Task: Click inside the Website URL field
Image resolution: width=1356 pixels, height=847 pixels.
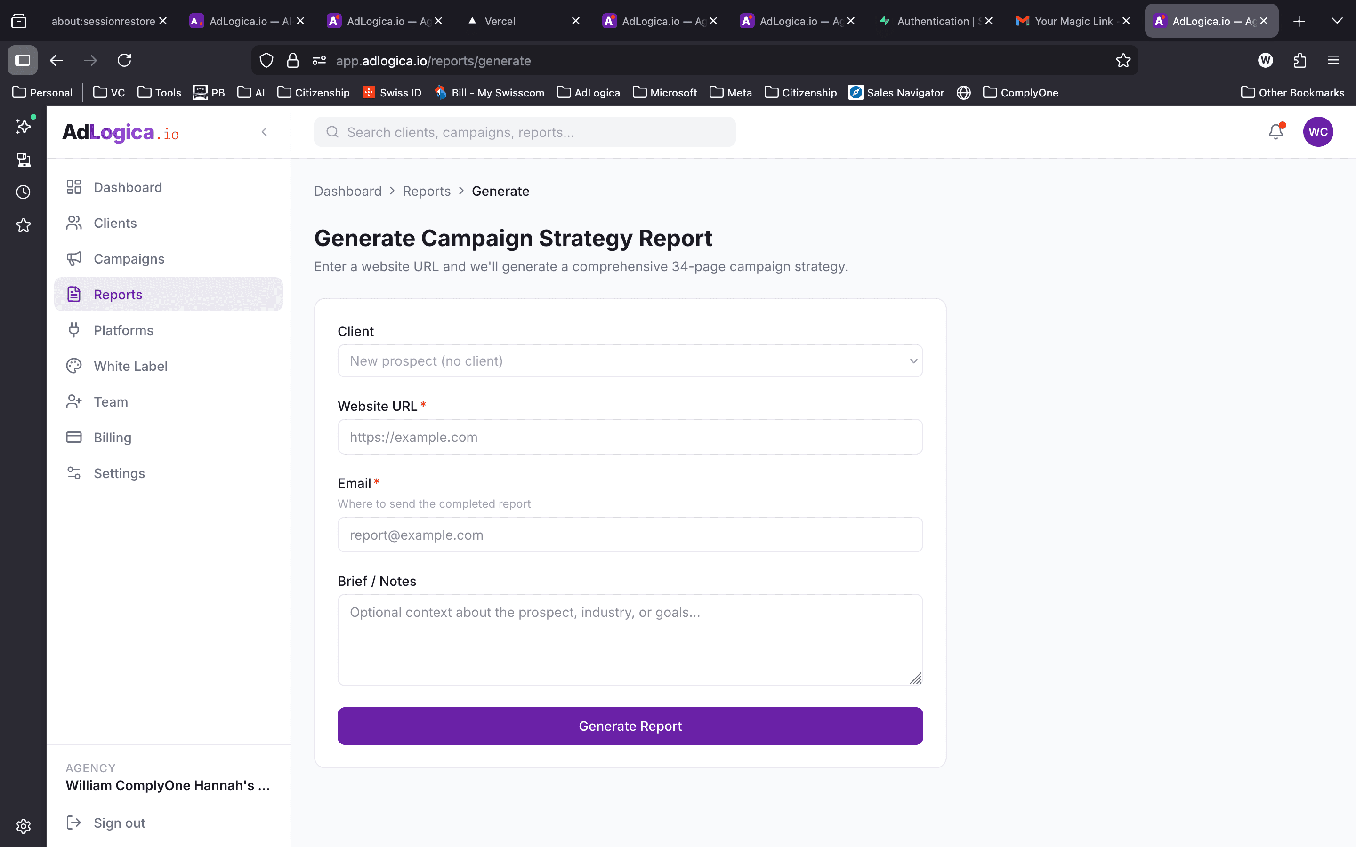Action: click(629, 436)
